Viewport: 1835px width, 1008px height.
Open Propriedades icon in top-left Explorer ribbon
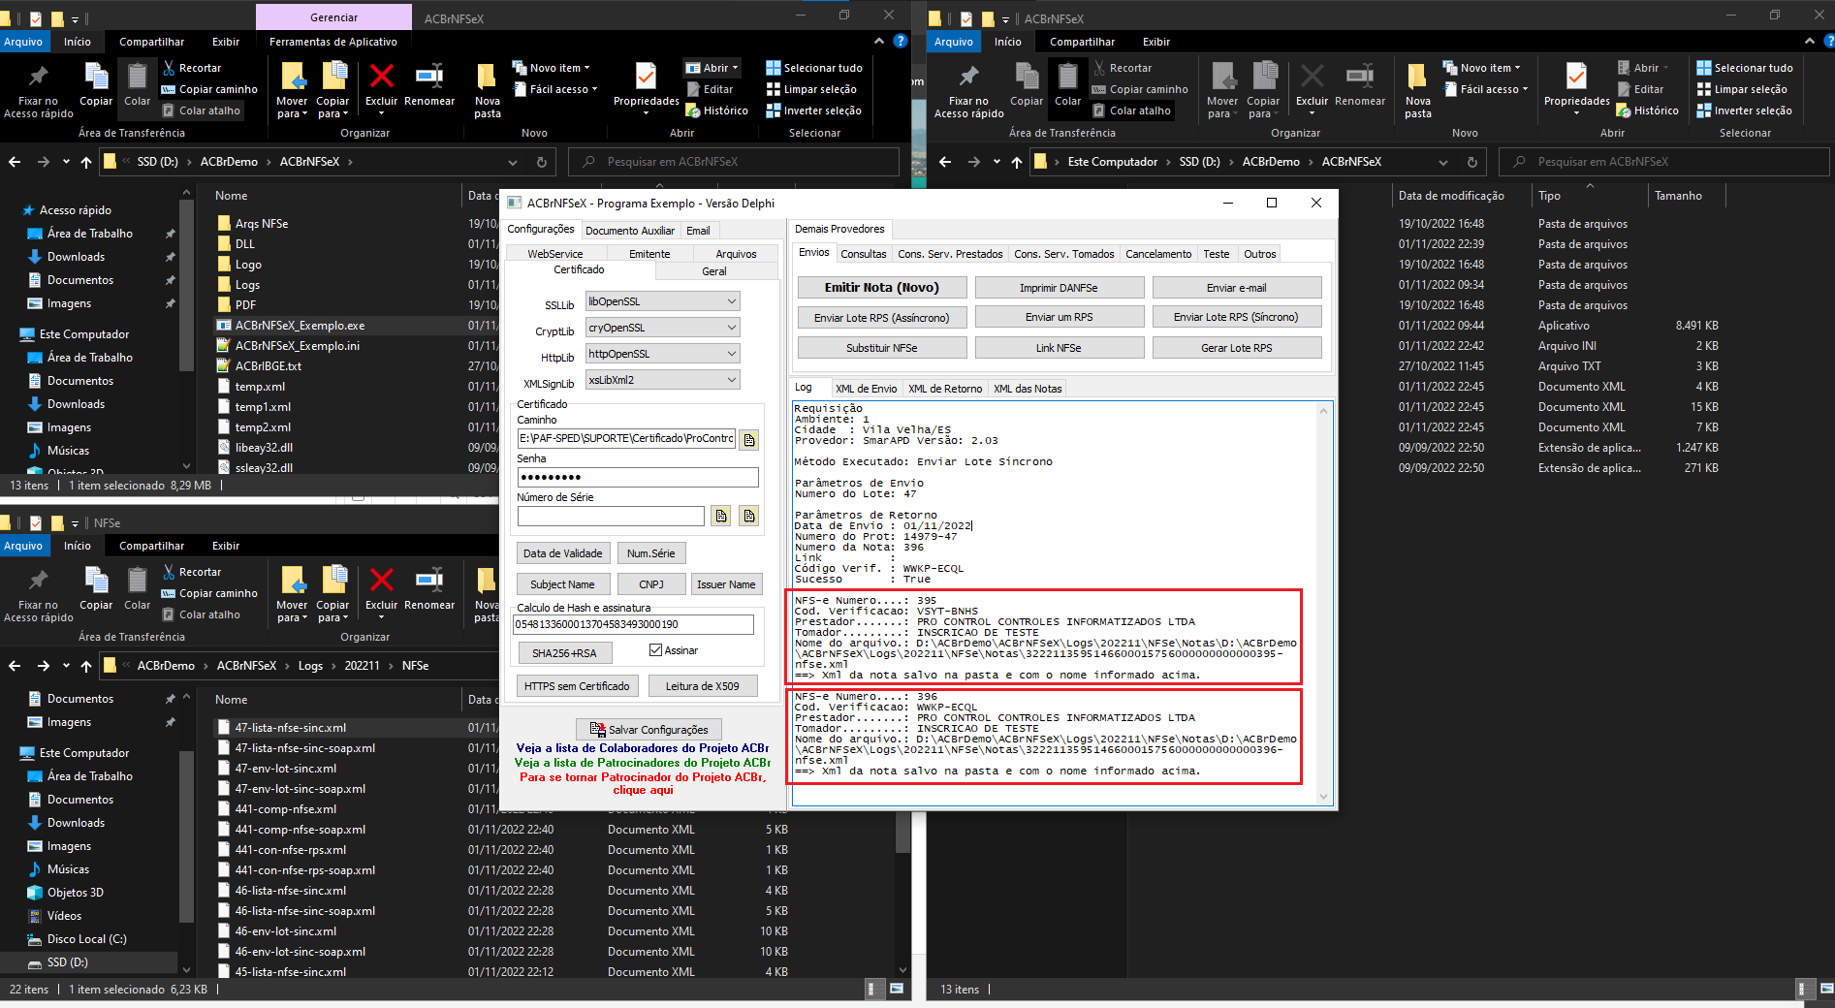[646, 77]
